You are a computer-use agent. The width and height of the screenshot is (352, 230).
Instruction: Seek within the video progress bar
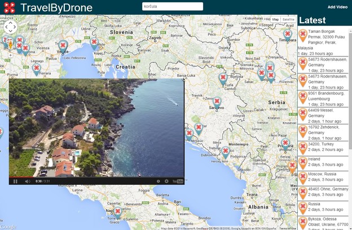click(96, 177)
